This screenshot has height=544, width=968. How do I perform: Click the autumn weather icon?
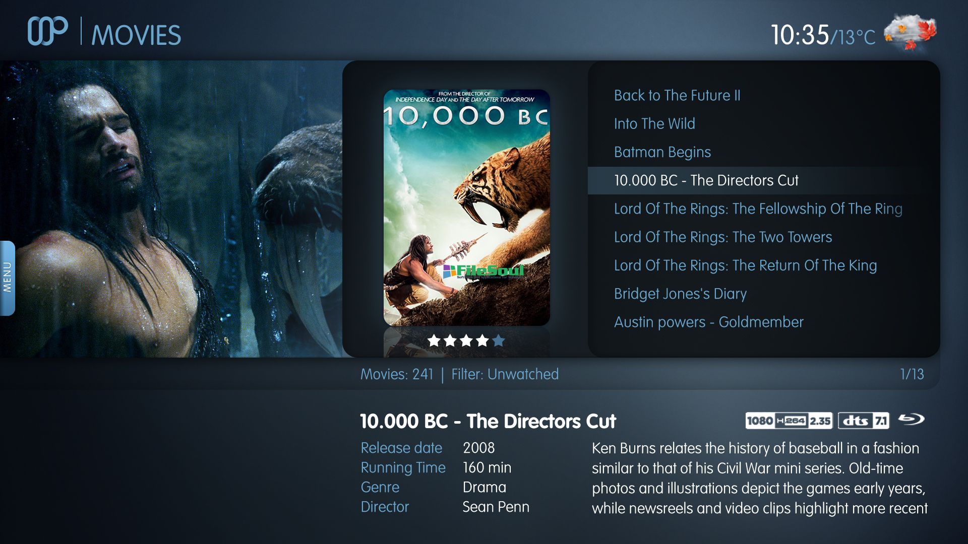tap(911, 32)
